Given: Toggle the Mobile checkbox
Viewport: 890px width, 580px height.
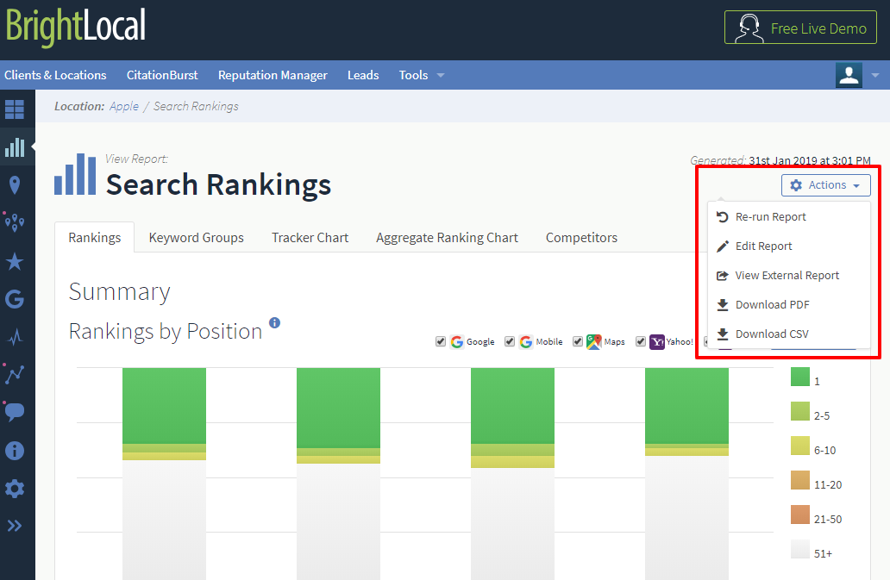Looking at the screenshot, I should [x=510, y=341].
